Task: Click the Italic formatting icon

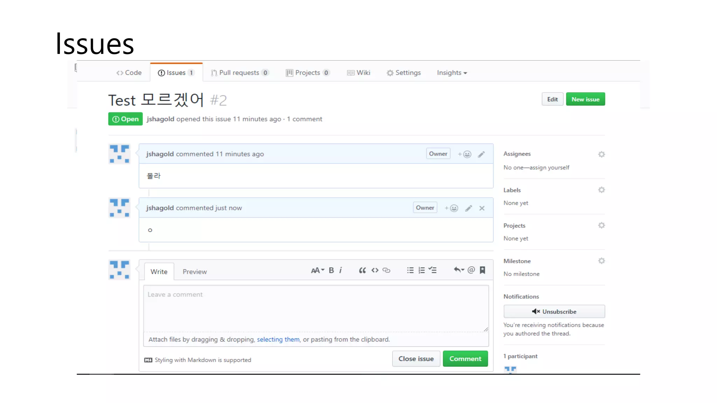Action: click(340, 270)
